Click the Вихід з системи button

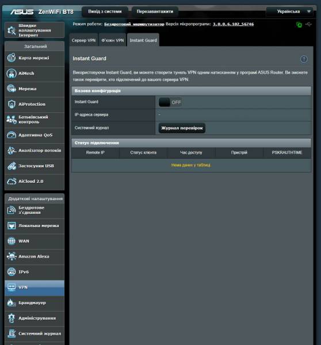(x=105, y=11)
